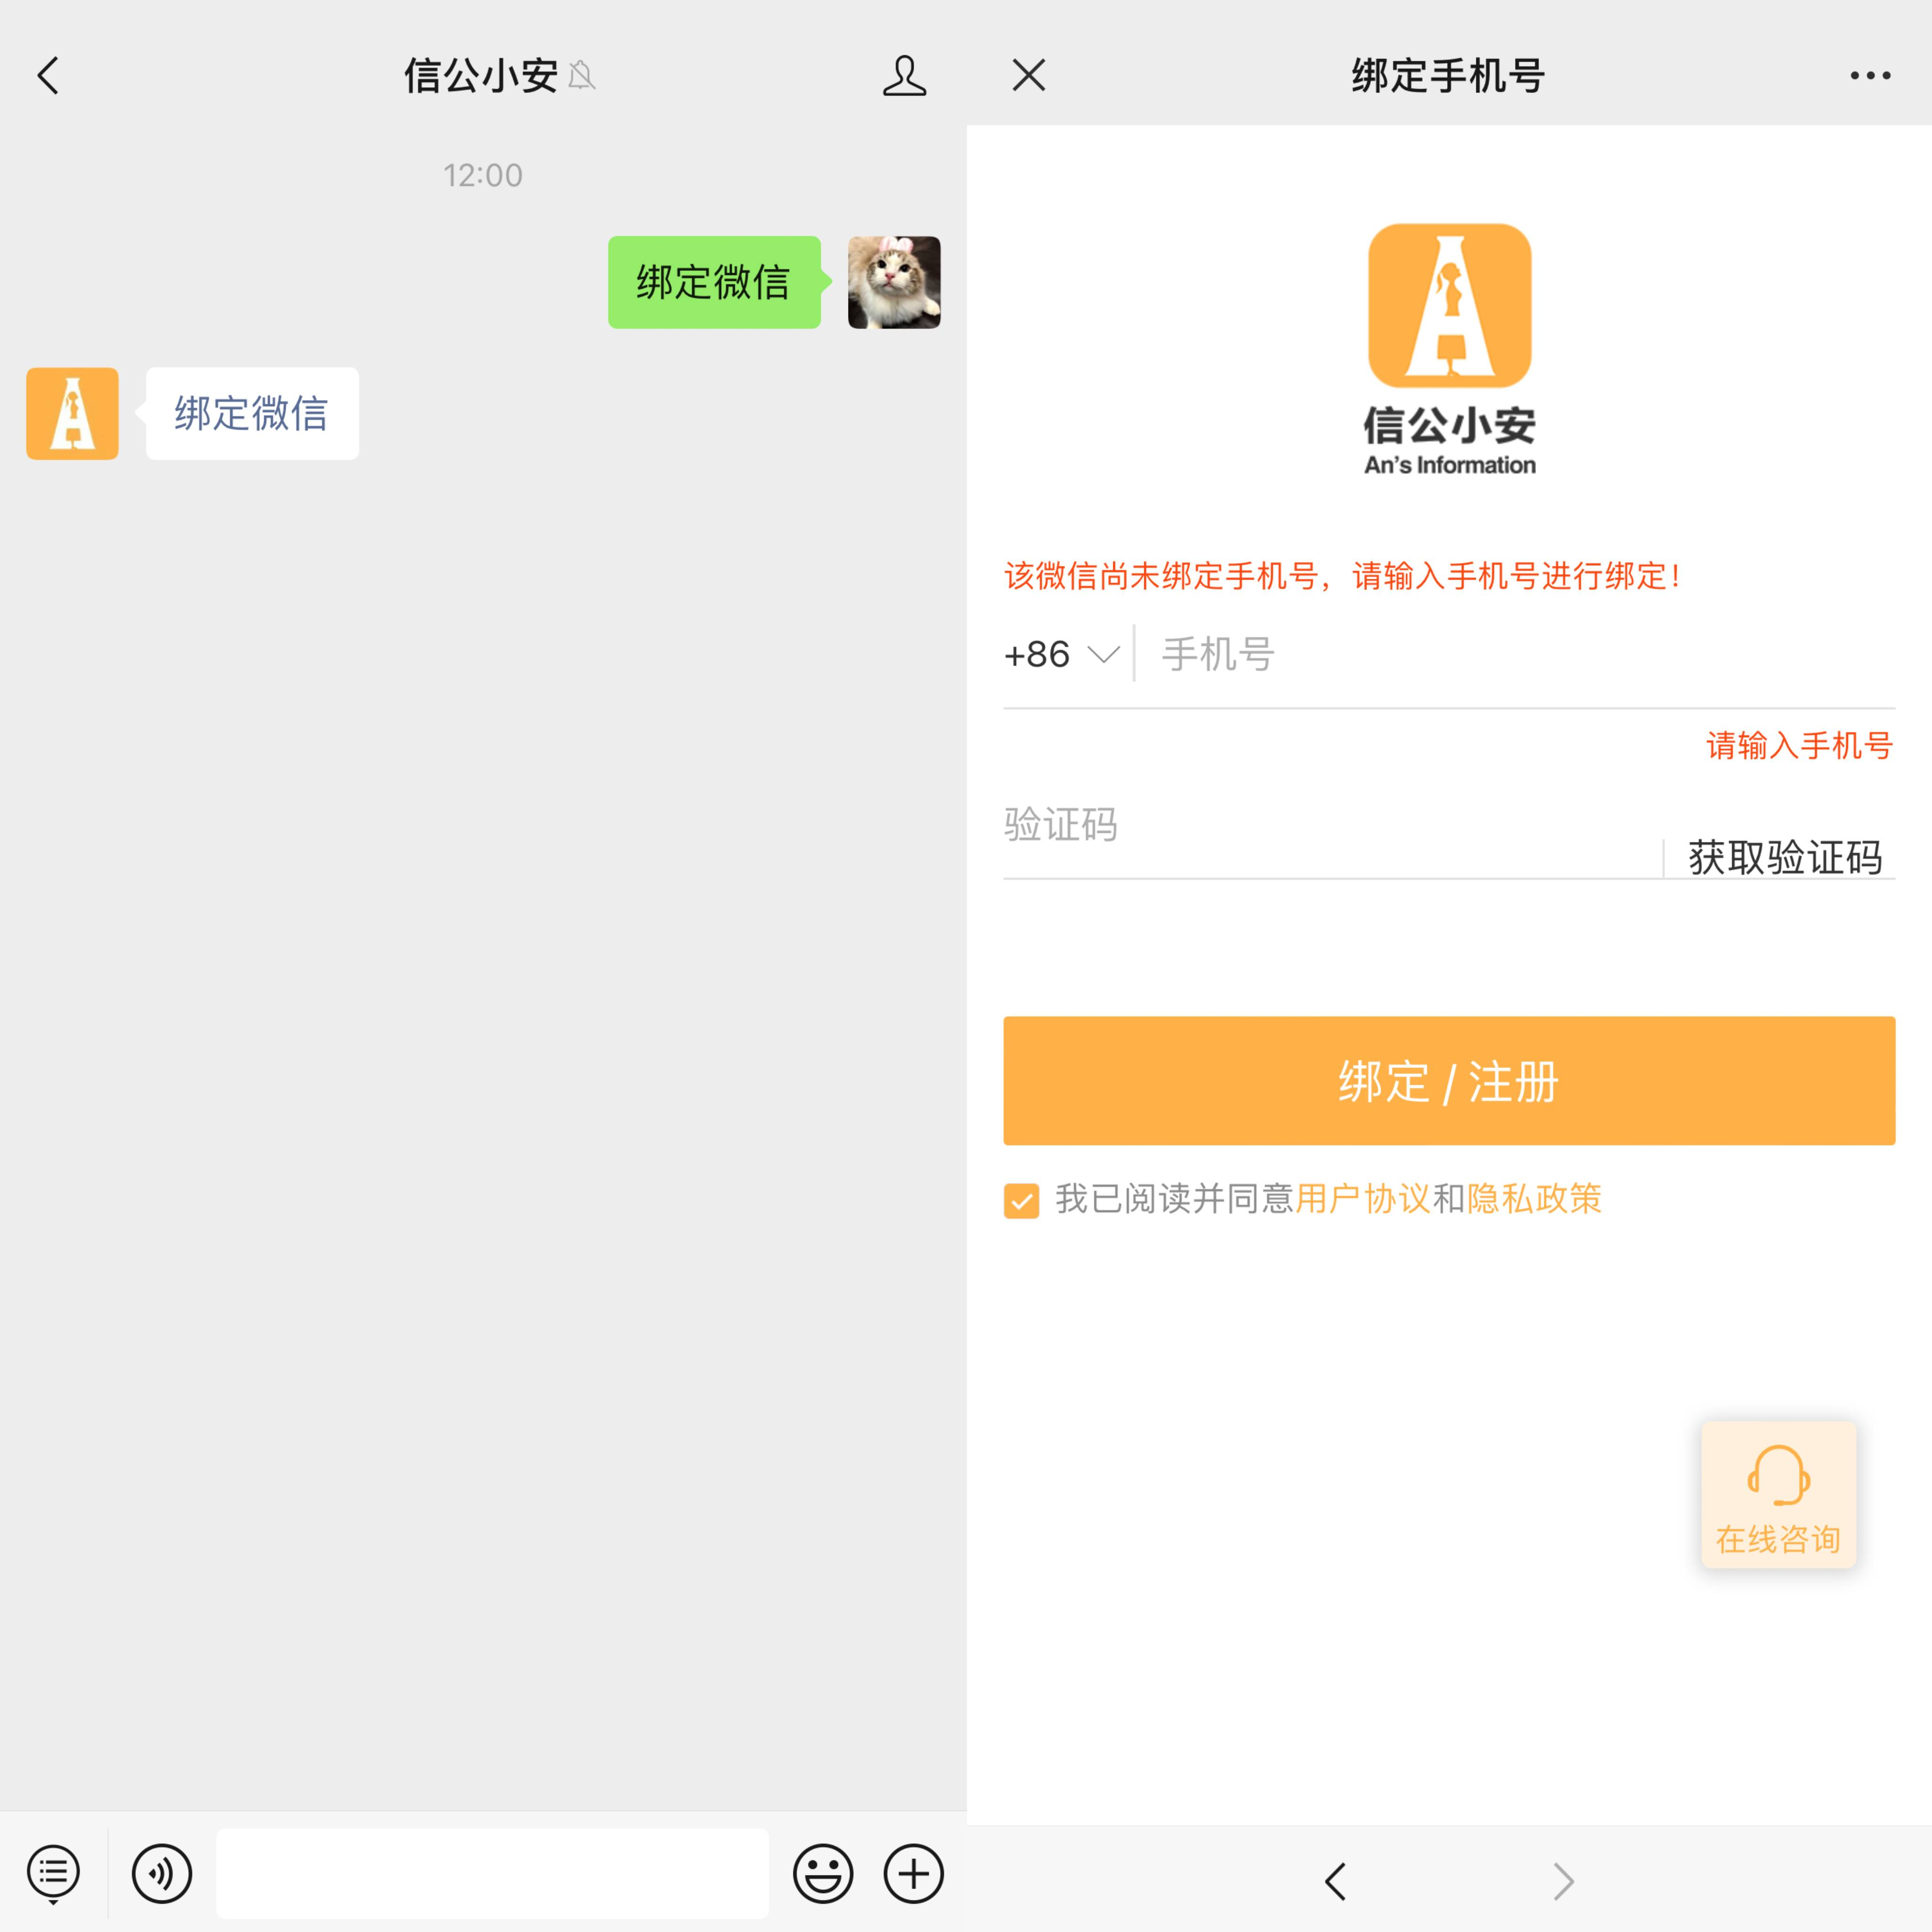Tap the muted bell icon beside 信公小安
This screenshot has height=1932, width=1932.
(582, 76)
